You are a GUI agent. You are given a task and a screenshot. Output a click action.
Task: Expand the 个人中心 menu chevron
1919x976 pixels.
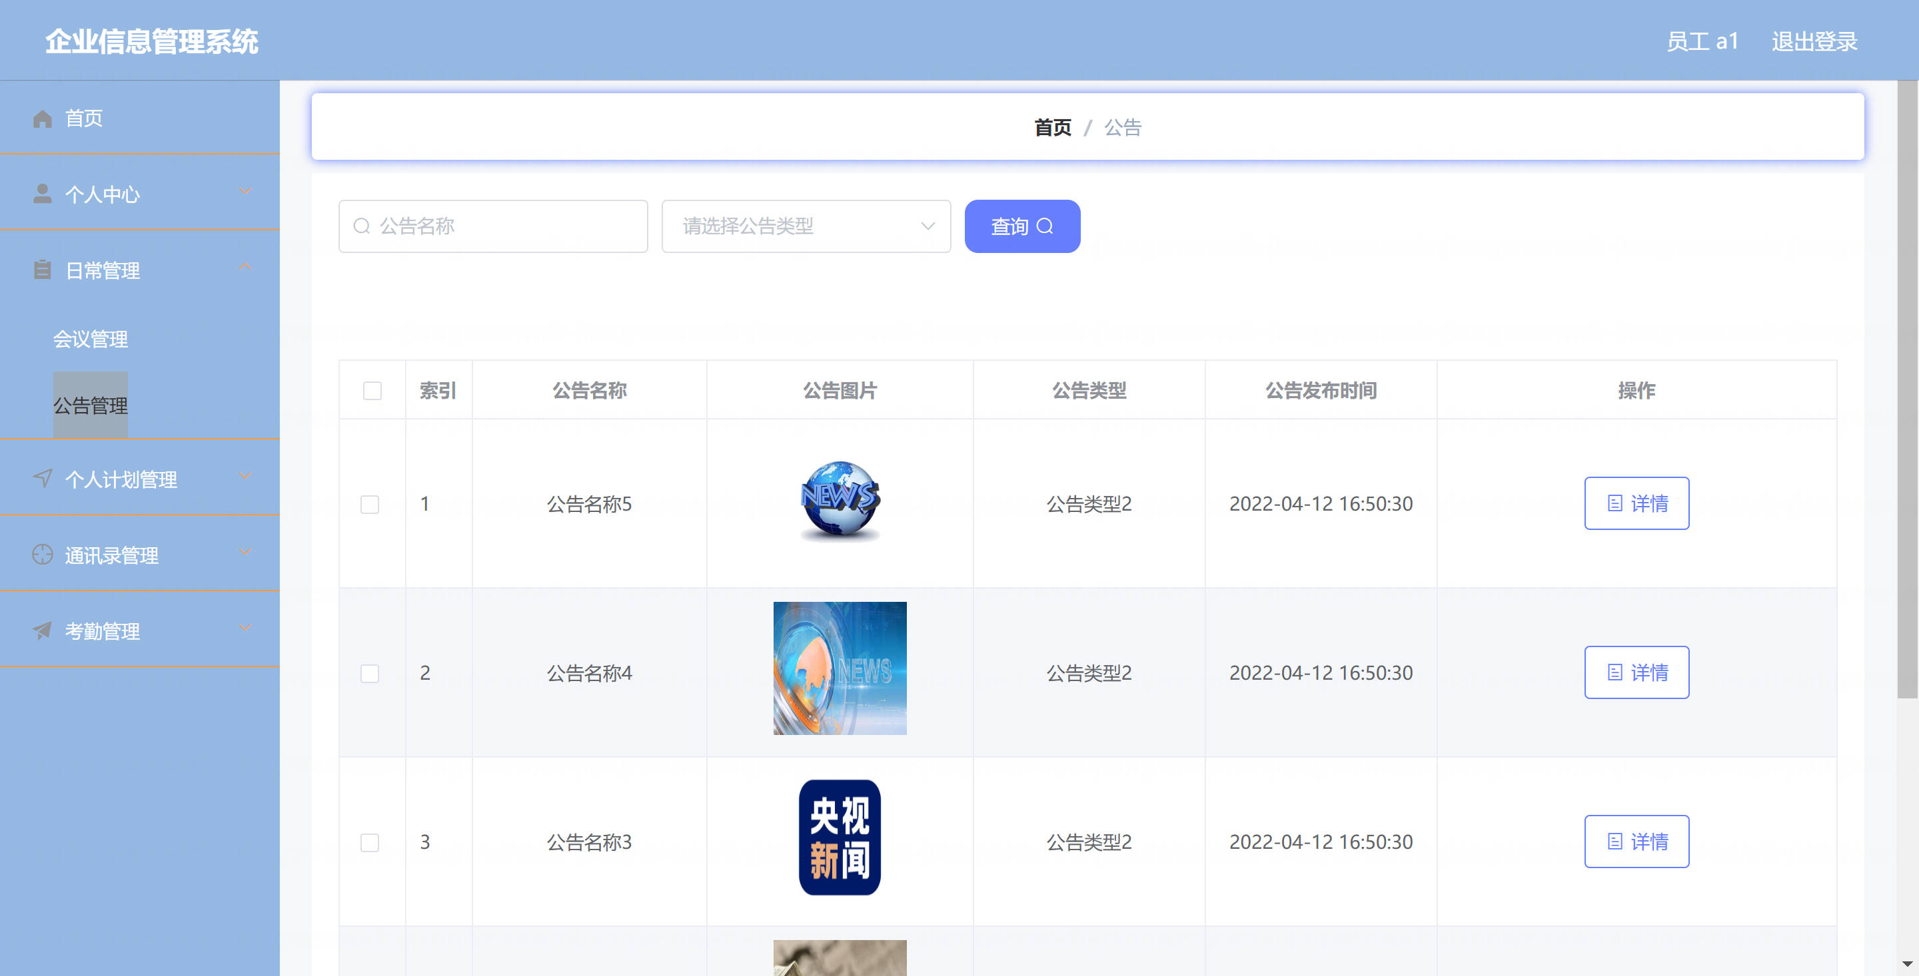click(x=245, y=191)
